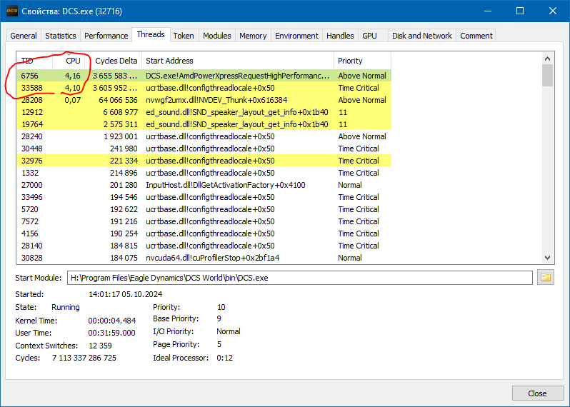The height and width of the screenshot is (407, 570).
Task: Sort threads by TID column header
Action: point(34,61)
